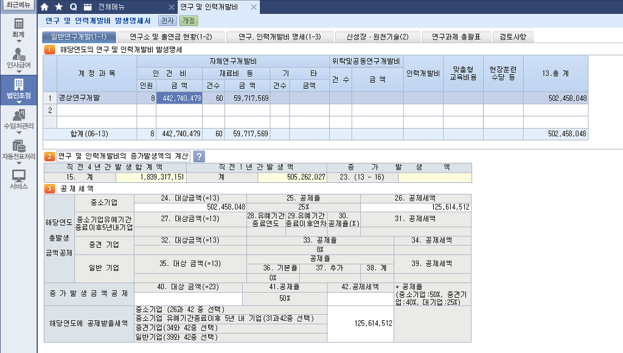Switch to 연구소 및 출연금 현황(1-2) tab
This screenshot has height=353, width=623.
click(171, 37)
